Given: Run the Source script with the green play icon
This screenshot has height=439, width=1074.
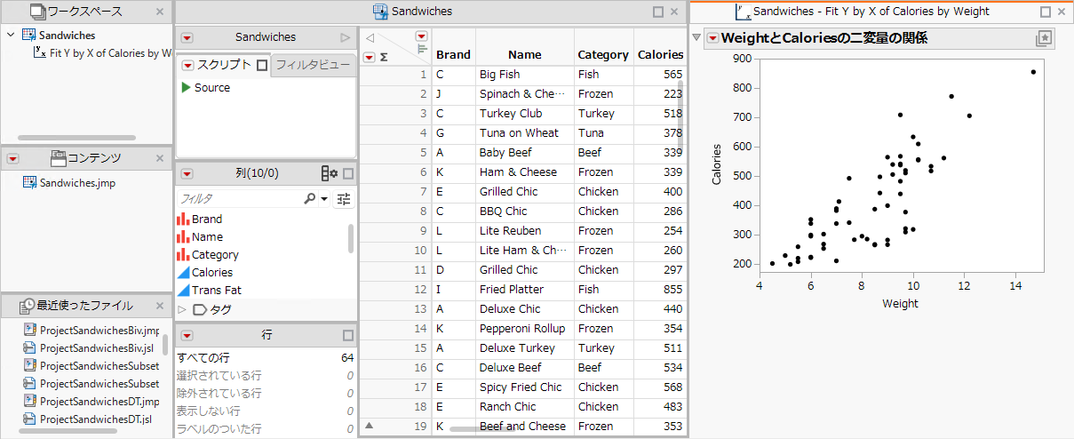Looking at the screenshot, I should coord(186,87).
